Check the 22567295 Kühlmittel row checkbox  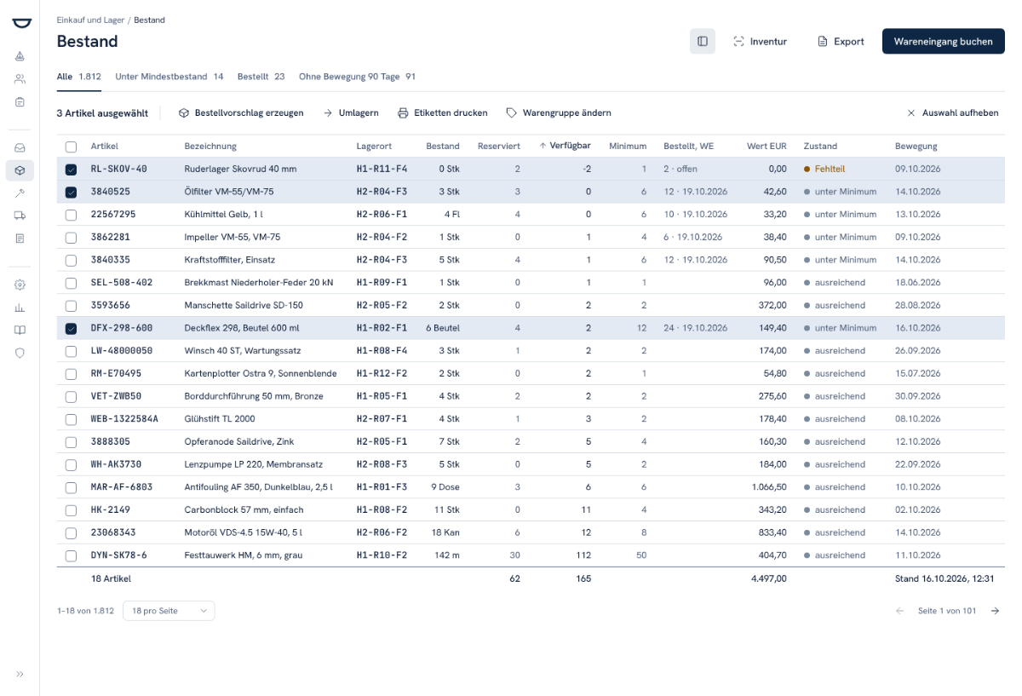71,215
